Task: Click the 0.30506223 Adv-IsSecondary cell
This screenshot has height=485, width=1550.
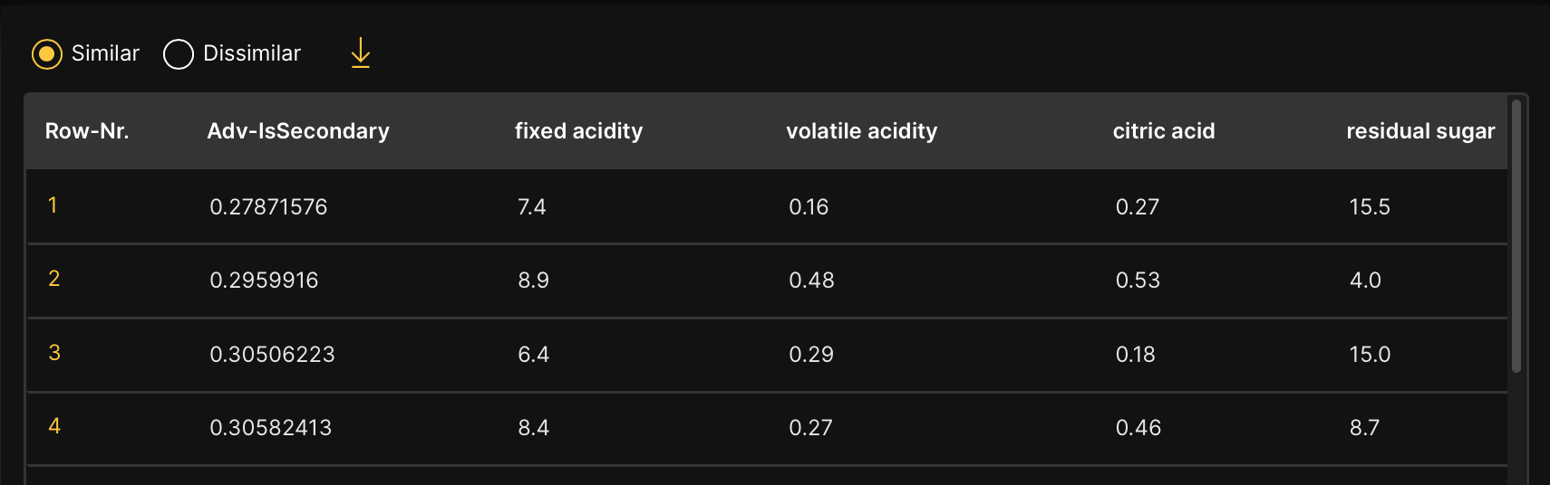Action: [x=272, y=355]
